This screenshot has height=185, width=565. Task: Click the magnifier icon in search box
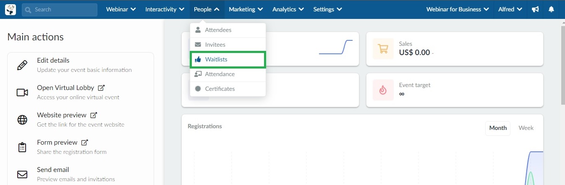29,10
